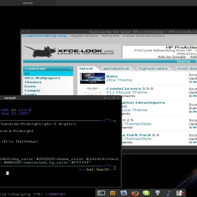Click the Home navigation link

coord(184,62)
